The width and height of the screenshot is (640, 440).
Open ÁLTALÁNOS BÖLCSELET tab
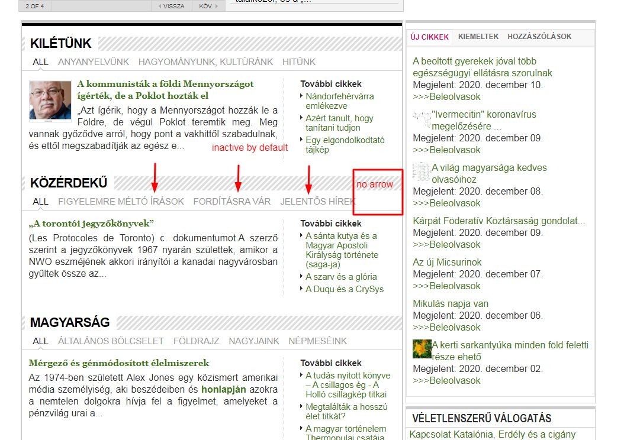pyautogui.click(x=111, y=341)
